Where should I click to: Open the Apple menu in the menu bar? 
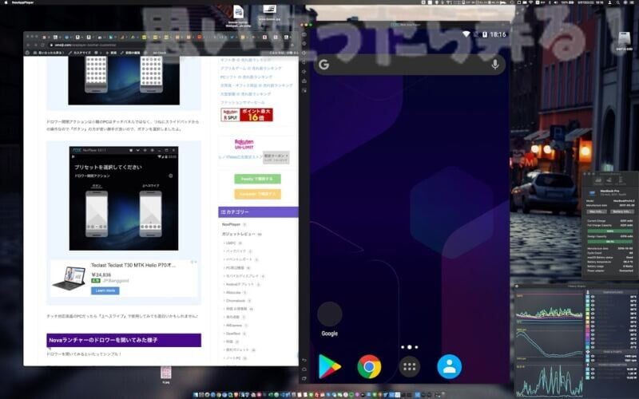pos(6,2)
